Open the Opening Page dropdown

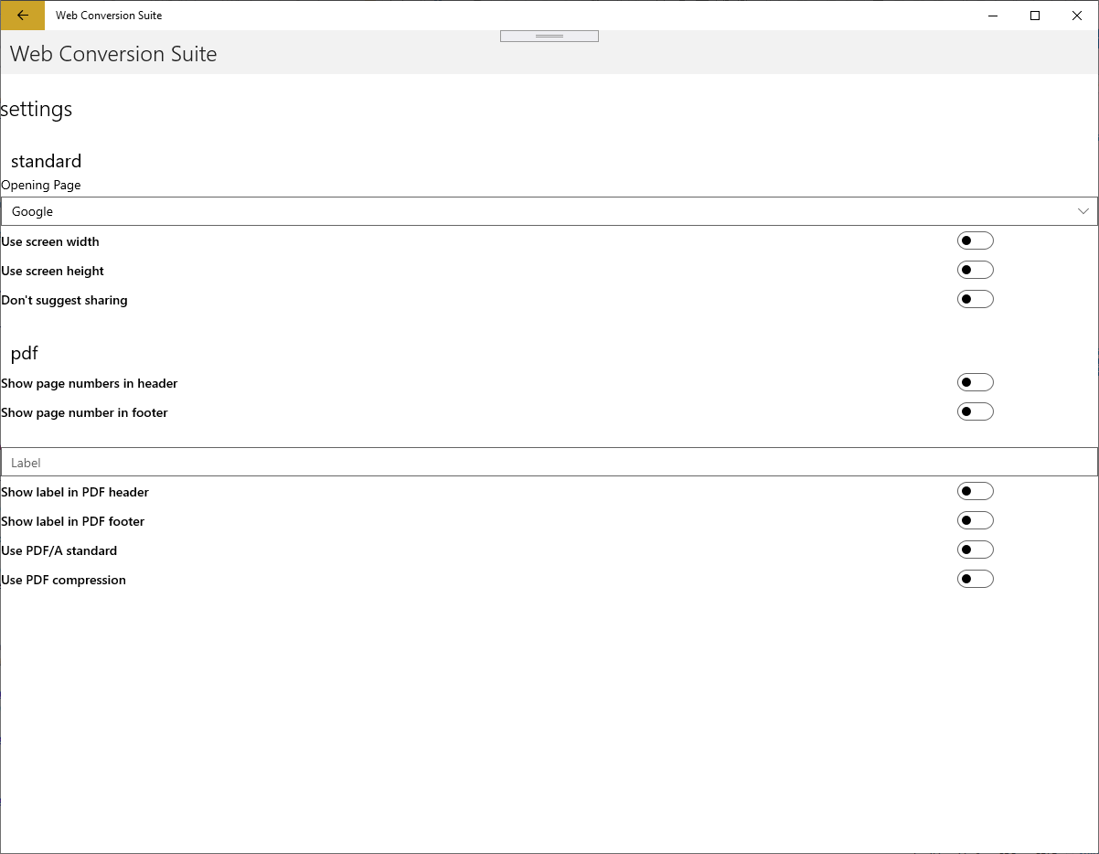549,211
